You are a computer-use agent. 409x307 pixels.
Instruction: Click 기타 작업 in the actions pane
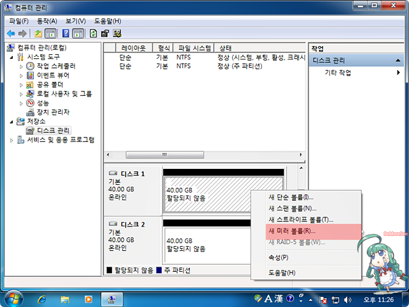pos(338,73)
